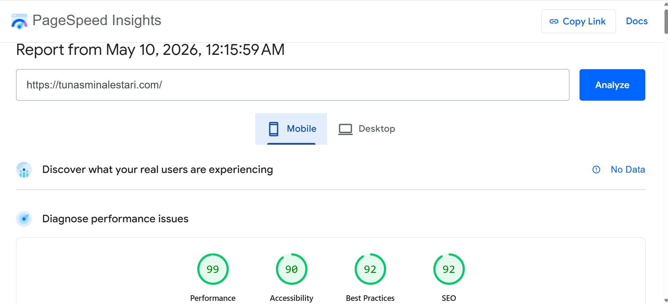Click the Diagnose performance issues radar icon

(24, 219)
